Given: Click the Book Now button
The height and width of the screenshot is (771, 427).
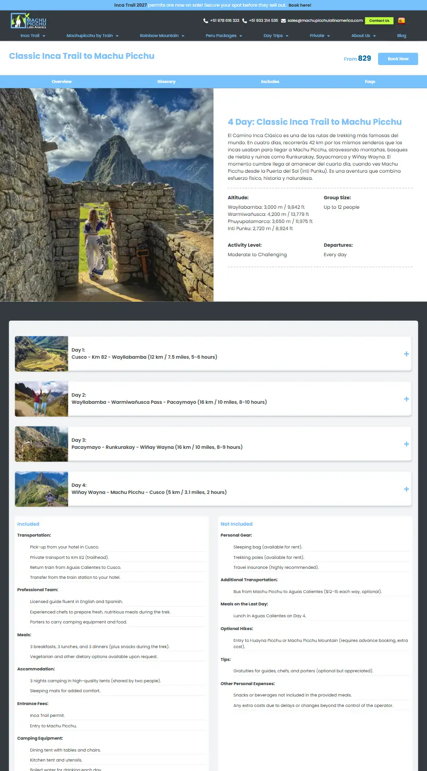Looking at the screenshot, I should coord(398,59).
